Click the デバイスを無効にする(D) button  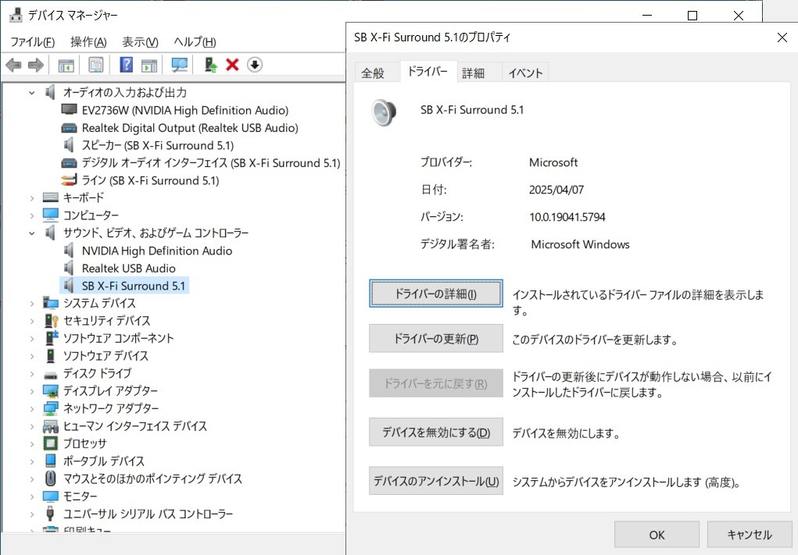435,432
